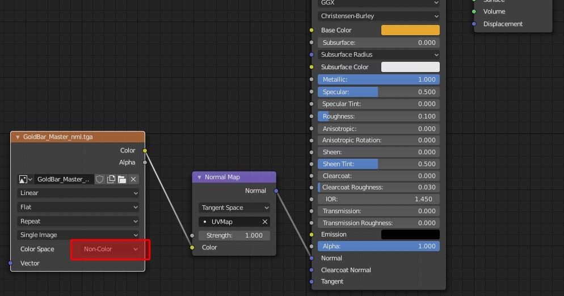Viewport: 564px width, 296px height.
Task: Click the Sheen Tint slider
Action: 379,164
